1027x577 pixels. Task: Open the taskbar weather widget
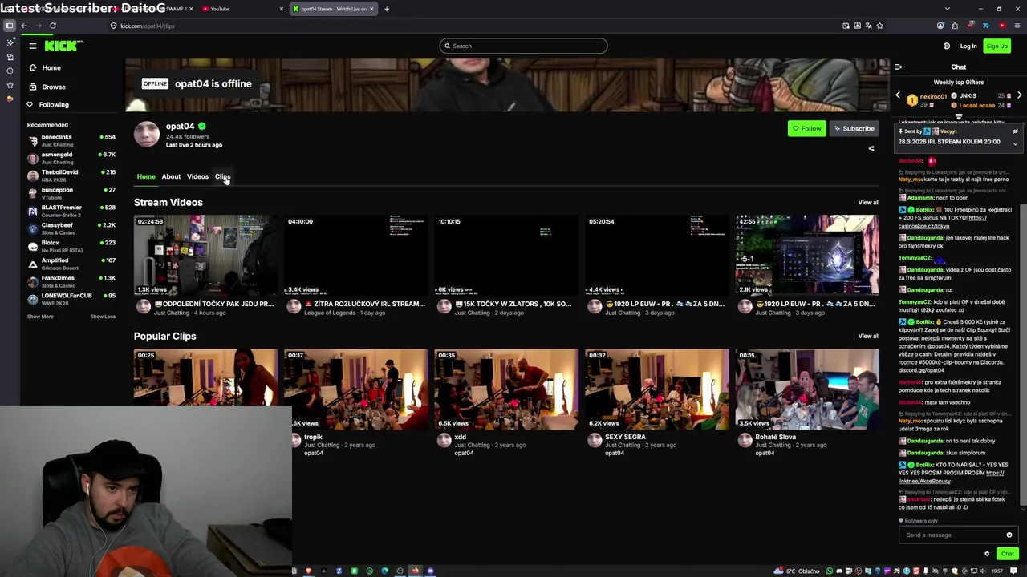click(798, 571)
